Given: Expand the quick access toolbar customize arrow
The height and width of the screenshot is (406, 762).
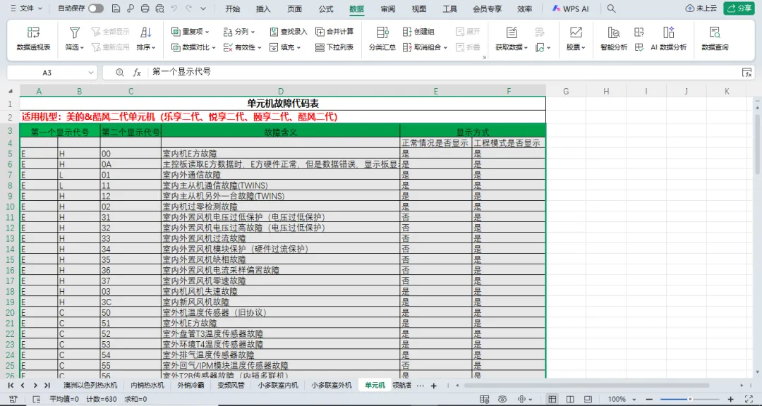Looking at the screenshot, I should [203, 8].
